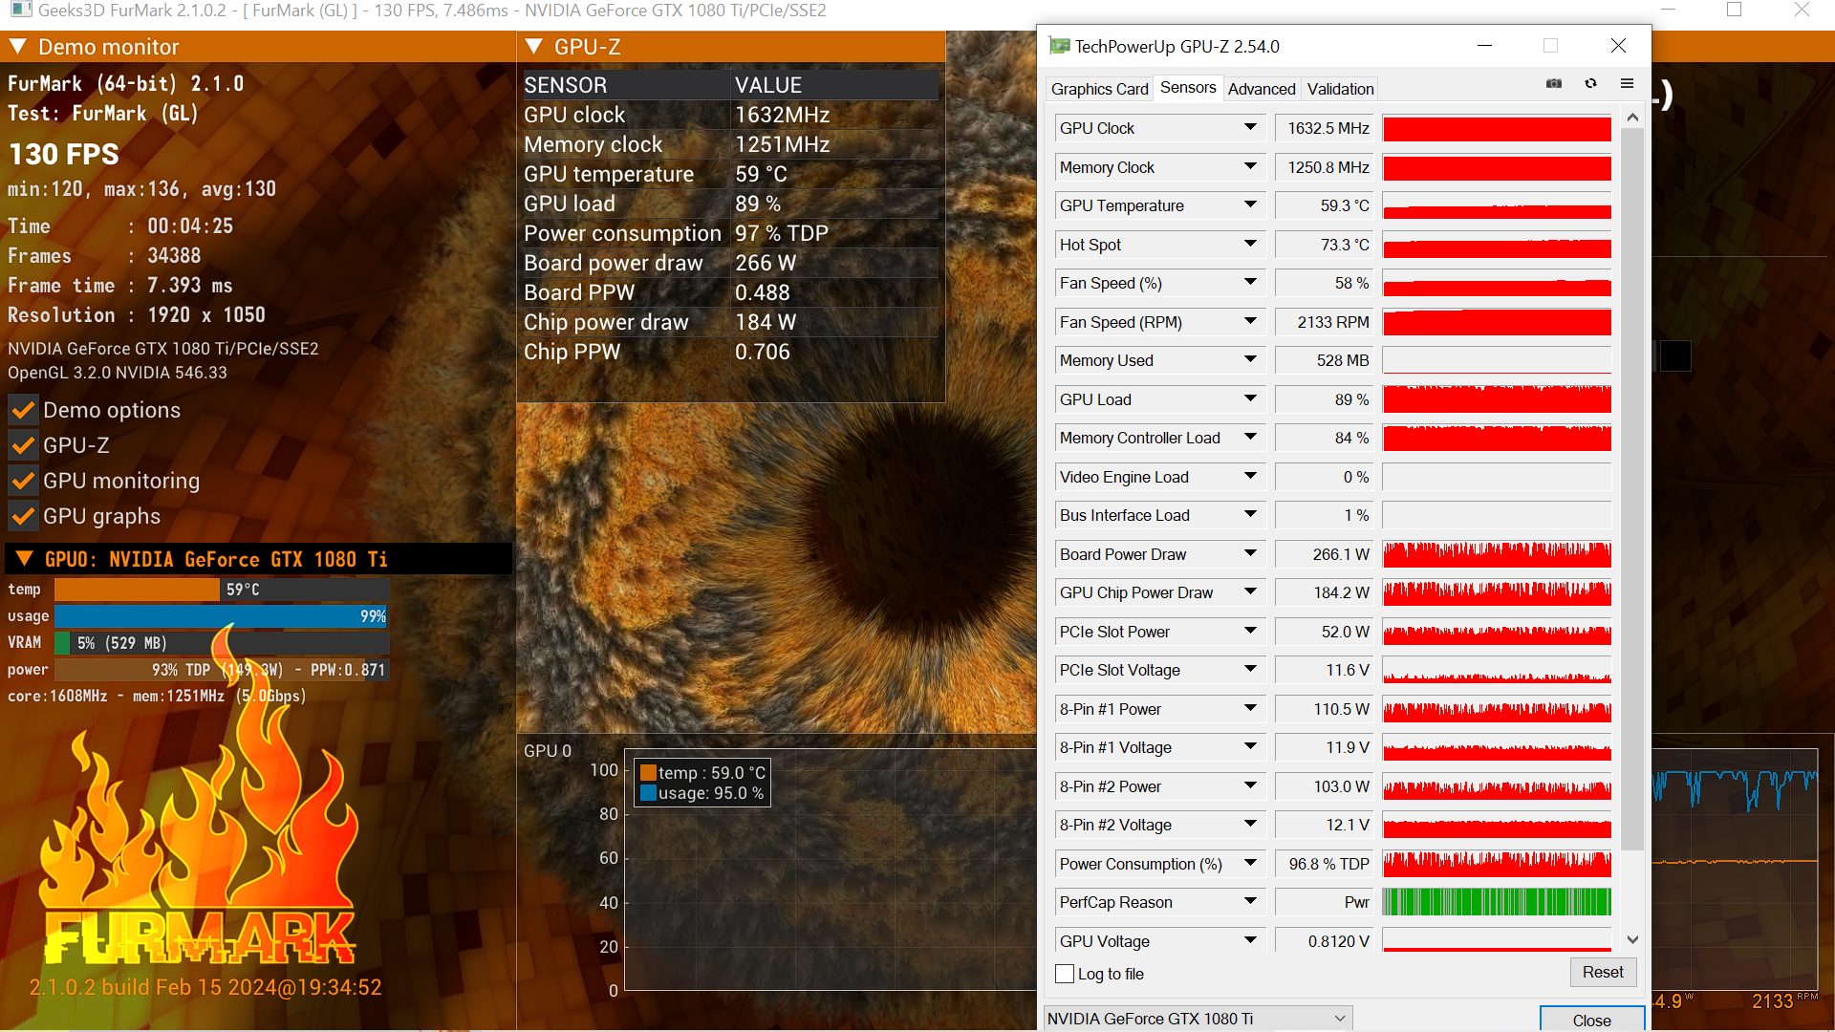
Task: Click the FurMark title bar icon
Action: pos(20,11)
